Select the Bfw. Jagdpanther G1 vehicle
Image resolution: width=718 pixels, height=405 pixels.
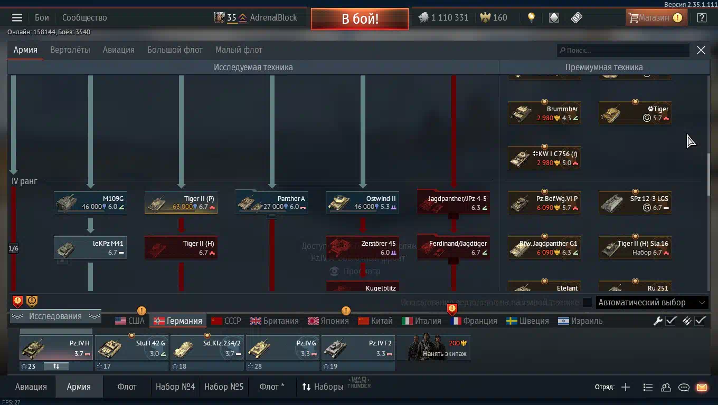(544, 247)
